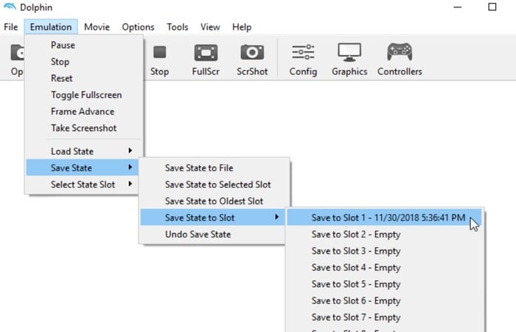Expand the Save State to Slot submenu

pos(212,218)
